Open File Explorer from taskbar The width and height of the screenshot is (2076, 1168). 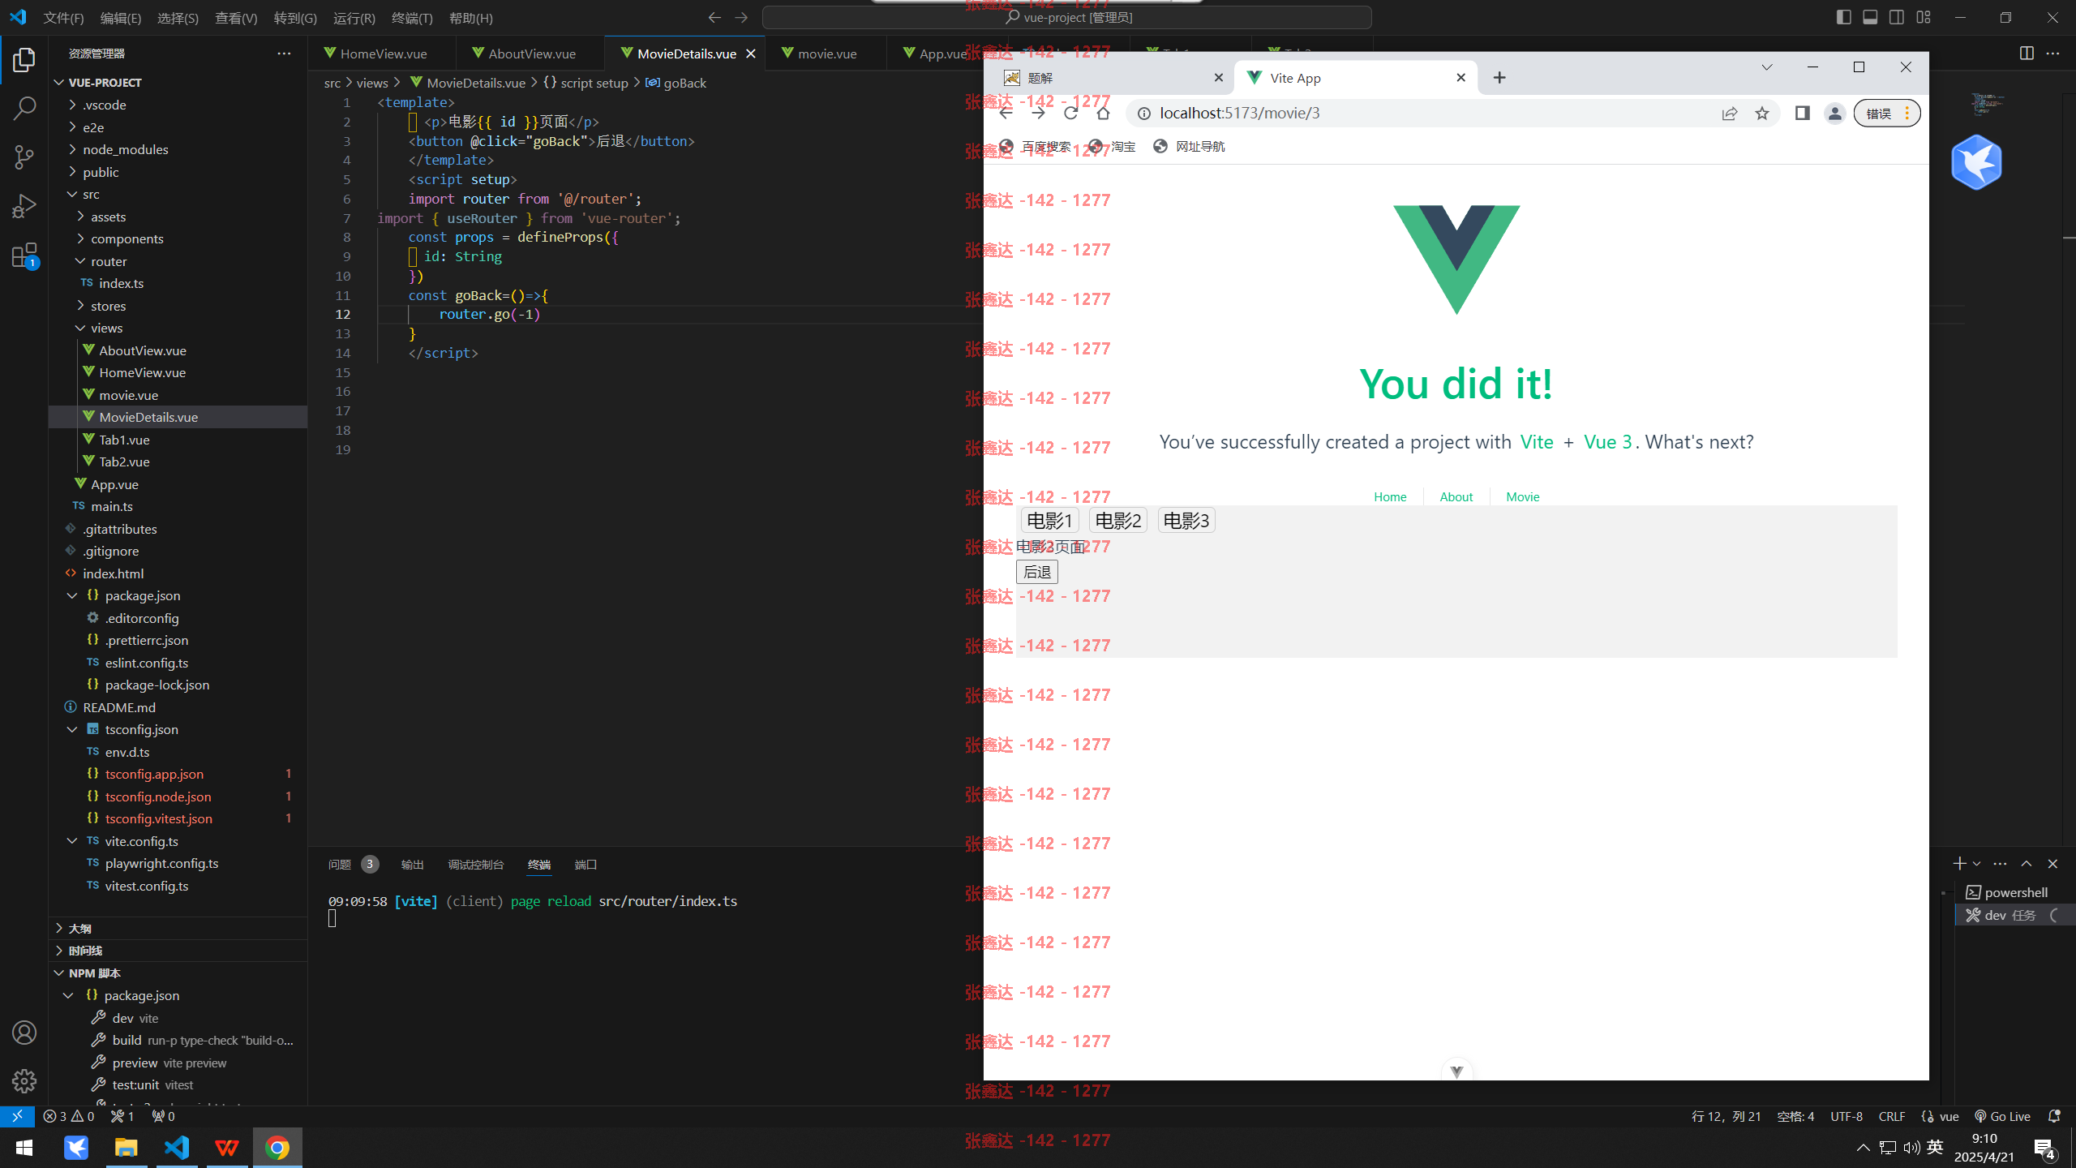click(x=127, y=1148)
